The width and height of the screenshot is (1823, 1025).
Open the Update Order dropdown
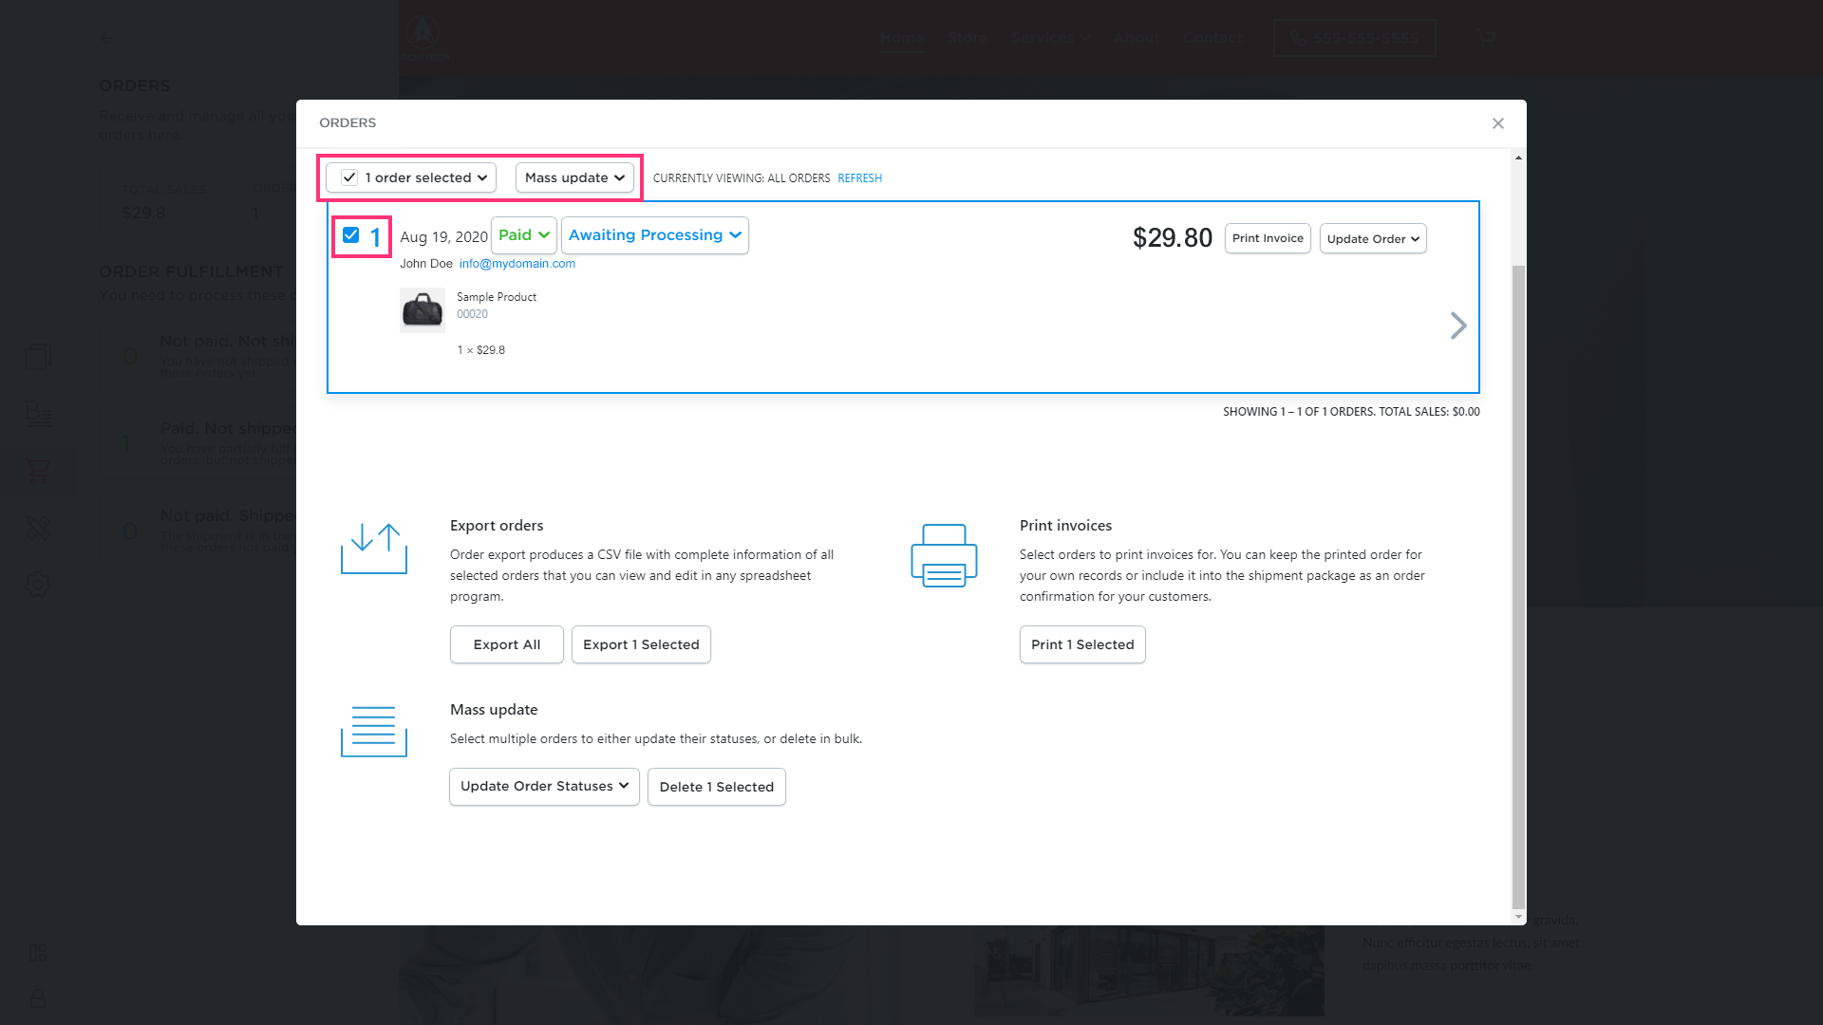pos(1373,238)
